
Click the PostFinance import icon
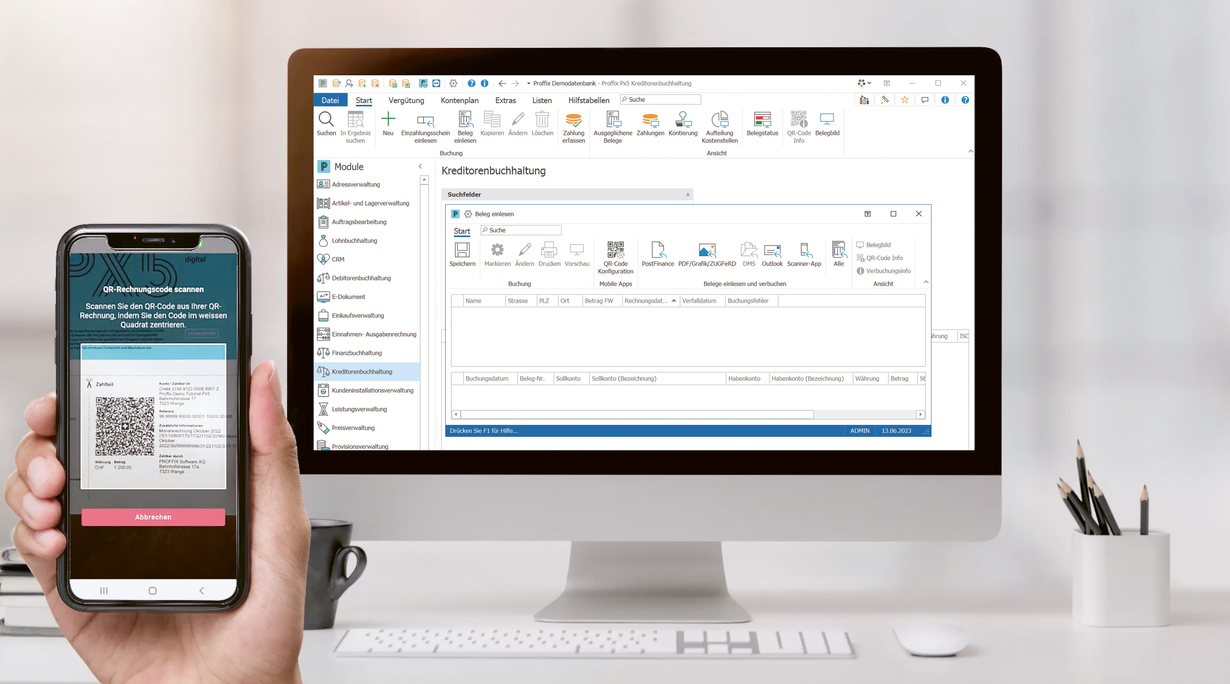[x=658, y=251]
